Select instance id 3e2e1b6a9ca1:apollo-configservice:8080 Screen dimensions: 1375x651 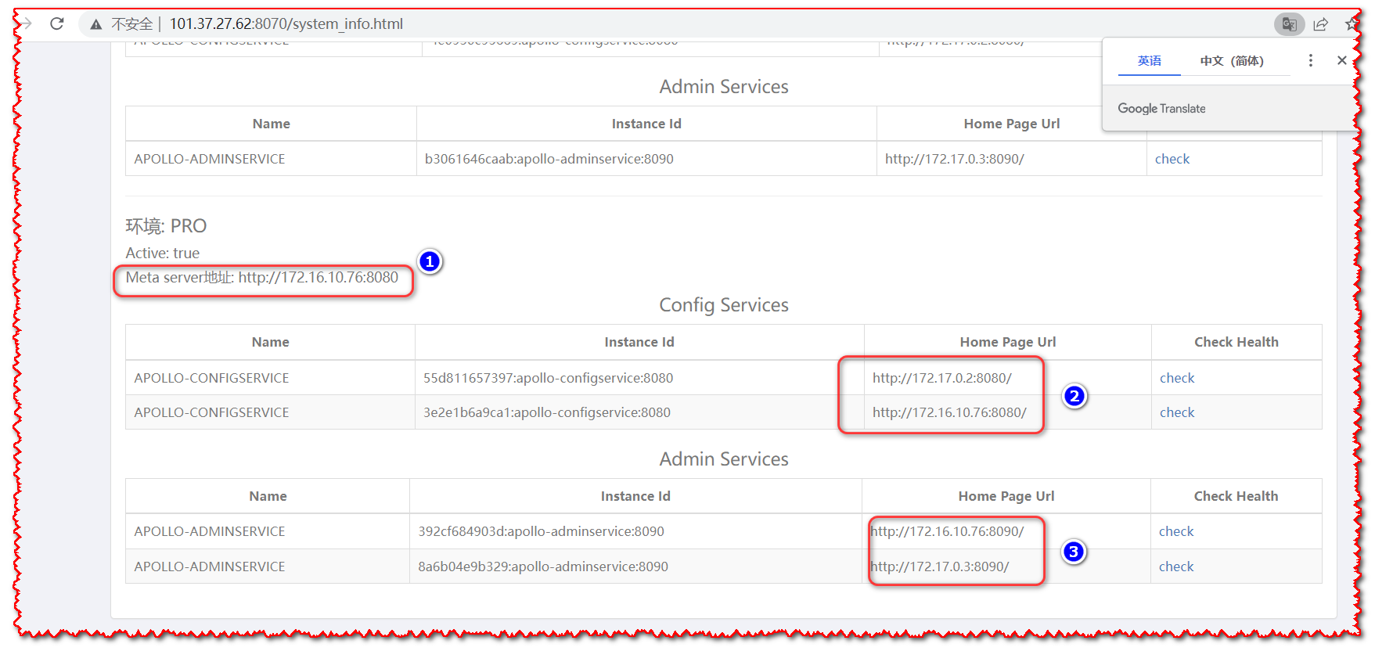click(x=547, y=412)
